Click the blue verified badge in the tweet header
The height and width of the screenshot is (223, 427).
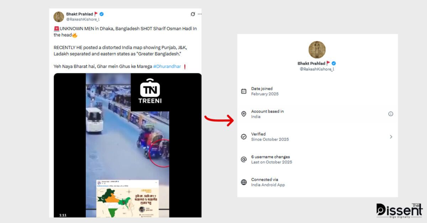point(102,14)
